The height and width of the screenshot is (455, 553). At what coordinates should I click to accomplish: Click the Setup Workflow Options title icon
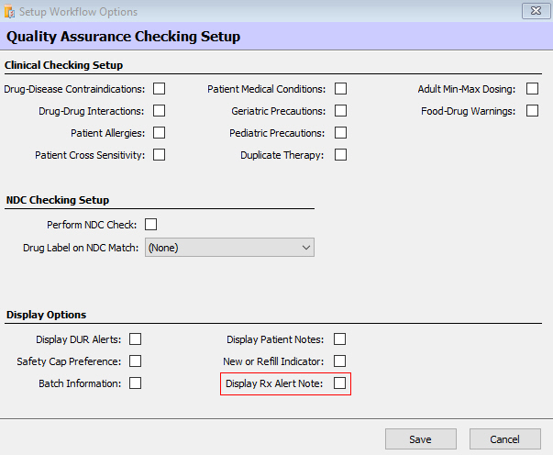tap(10, 12)
